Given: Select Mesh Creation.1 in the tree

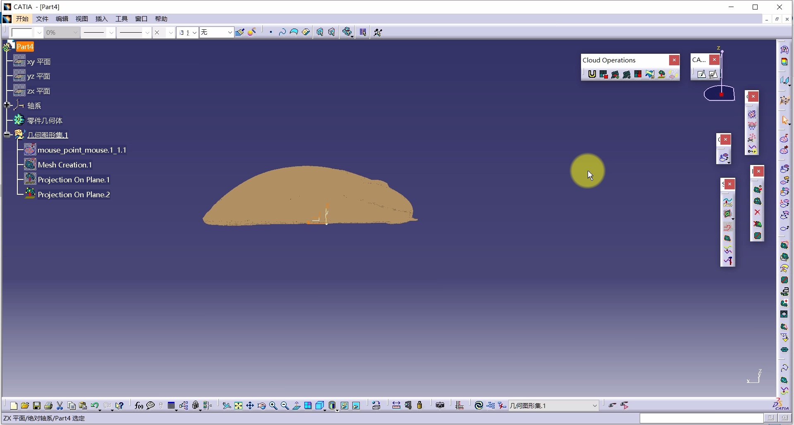Looking at the screenshot, I should click(x=65, y=165).
